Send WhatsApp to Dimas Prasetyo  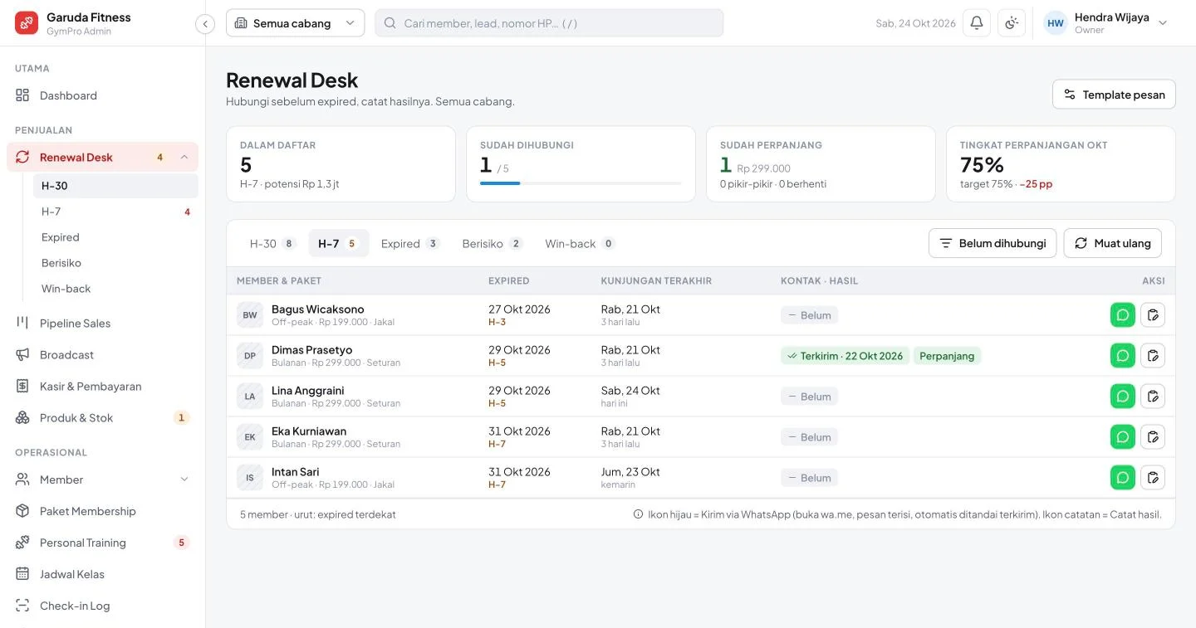(1123, 356)
